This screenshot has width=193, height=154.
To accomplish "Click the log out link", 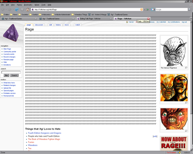I will pyautogui.click(x=184, y=22).
